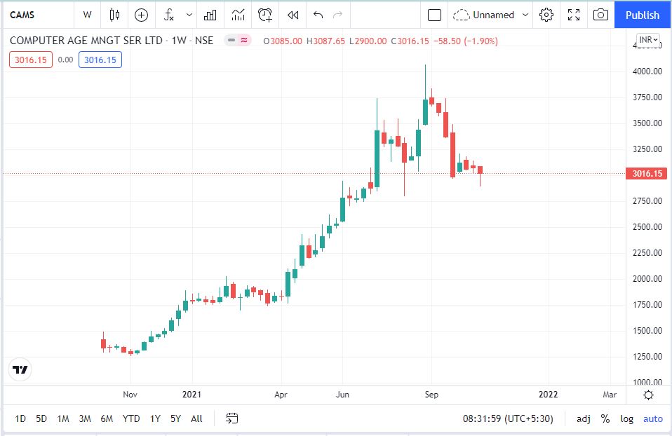Click the CAMS symbol search field

35,15
